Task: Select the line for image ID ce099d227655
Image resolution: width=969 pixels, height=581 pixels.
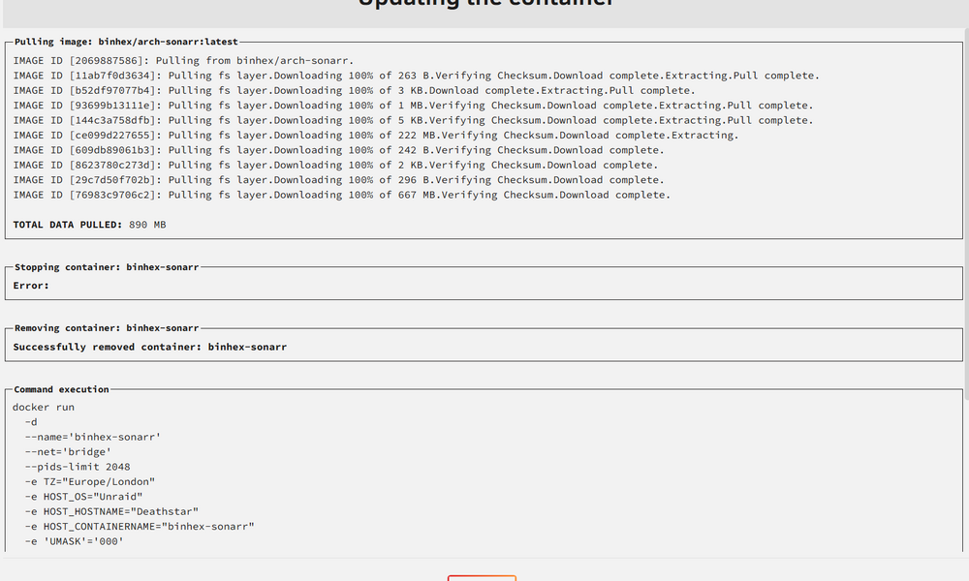Action: [x=376, y=135]
